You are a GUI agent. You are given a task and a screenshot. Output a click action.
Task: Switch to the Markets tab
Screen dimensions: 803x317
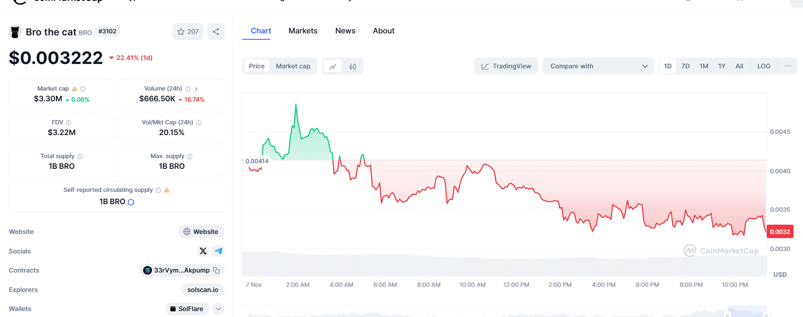tap(303, 31)
